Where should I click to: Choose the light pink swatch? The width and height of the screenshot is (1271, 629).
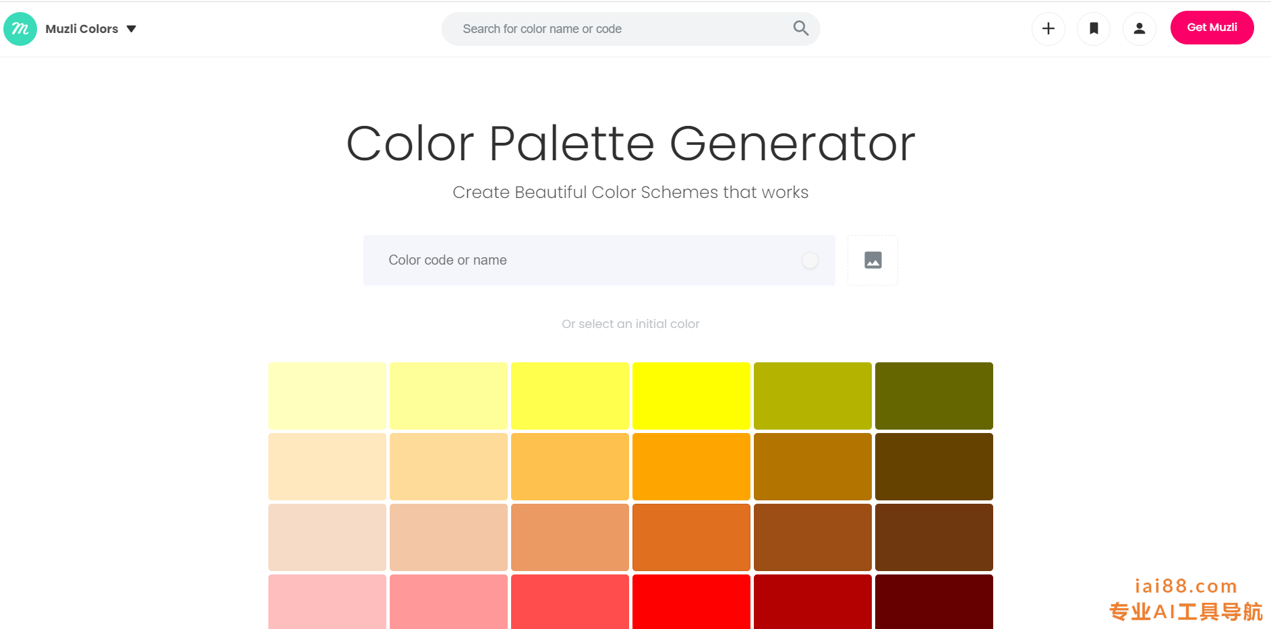point(327,601)
